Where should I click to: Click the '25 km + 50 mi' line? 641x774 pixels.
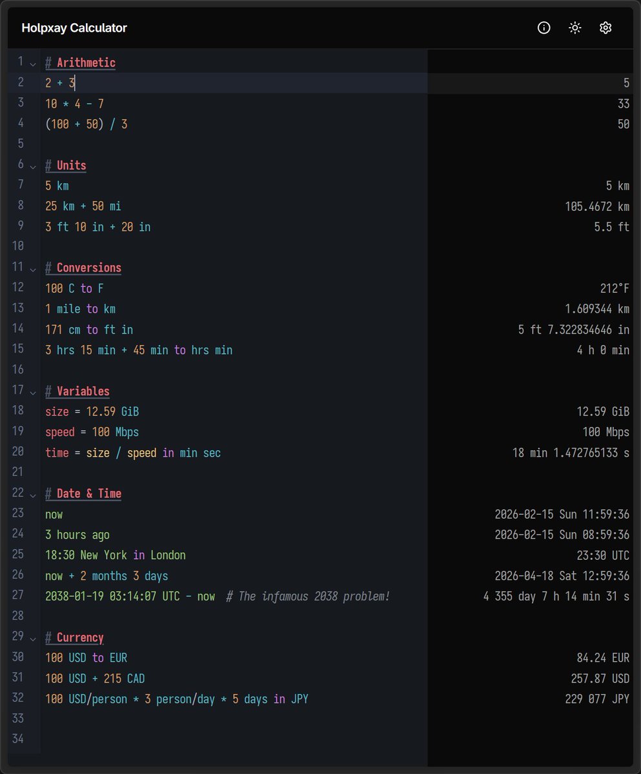(83, 206)
